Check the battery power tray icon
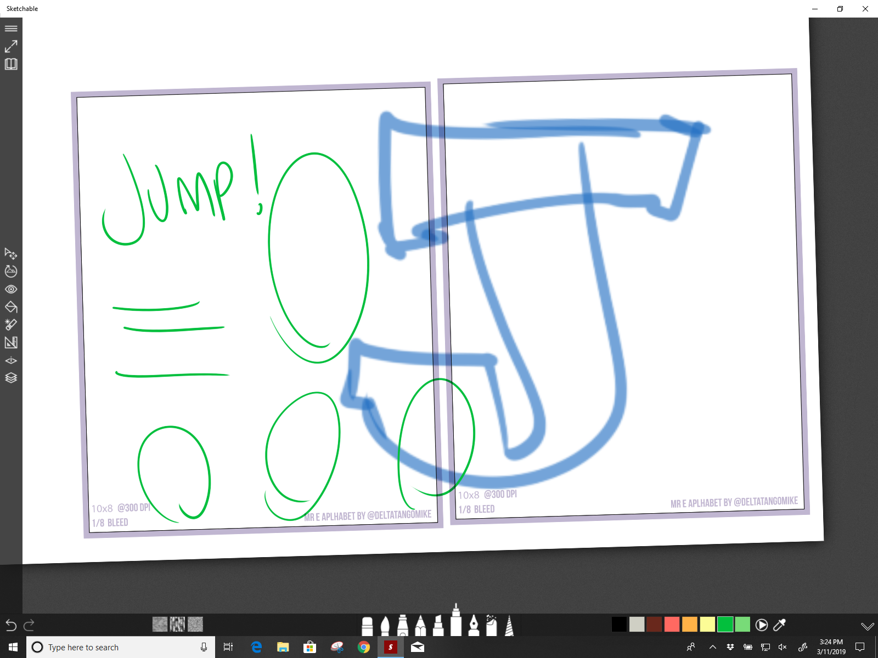 pos(747,647)
